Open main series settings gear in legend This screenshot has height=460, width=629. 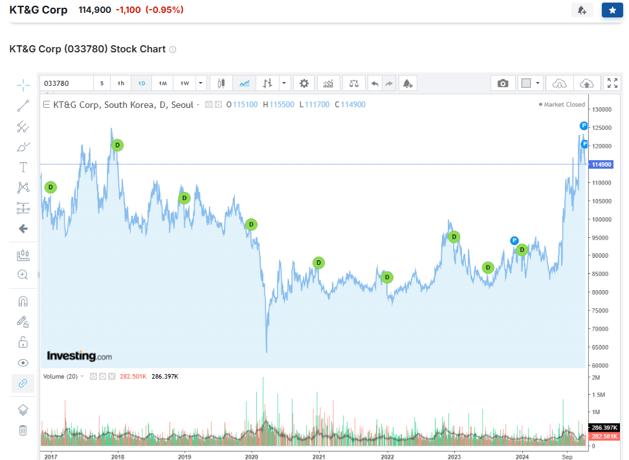click(218, 105)
